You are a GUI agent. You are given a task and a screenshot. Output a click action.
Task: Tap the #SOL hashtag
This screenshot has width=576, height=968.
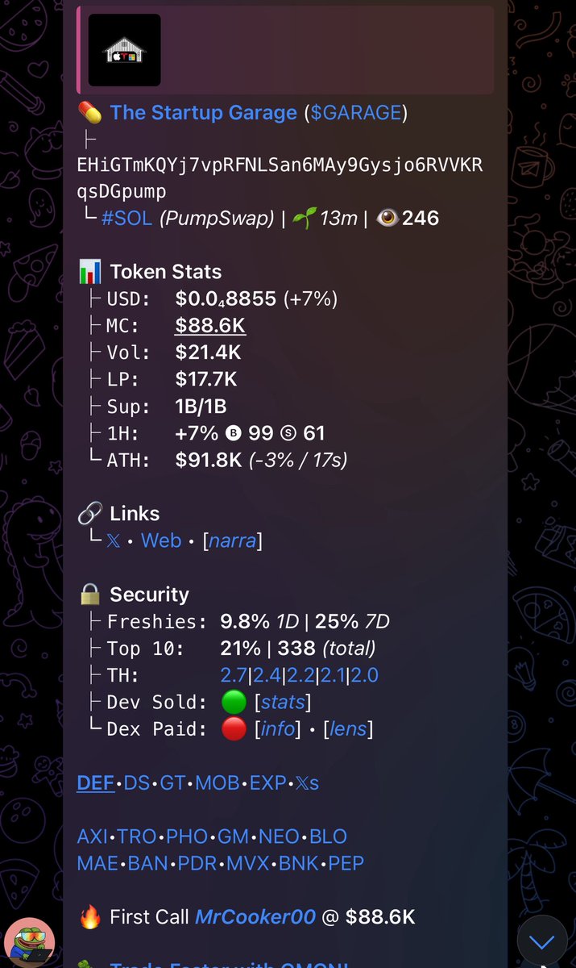point(126,218)
